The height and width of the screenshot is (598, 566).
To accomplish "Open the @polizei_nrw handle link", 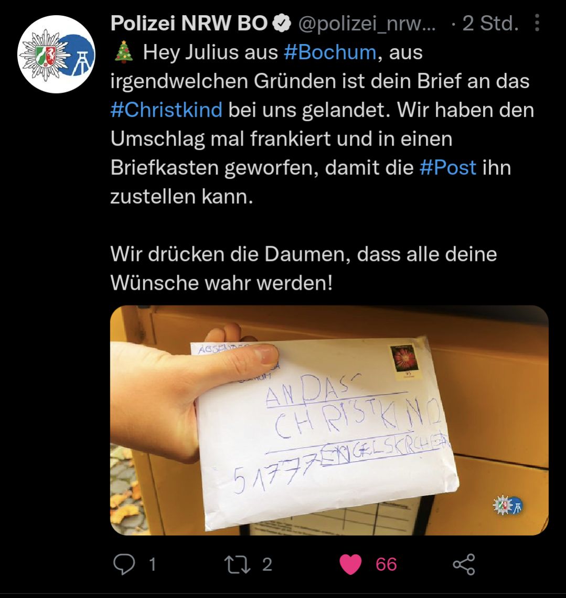I will (x=367, y=24).
